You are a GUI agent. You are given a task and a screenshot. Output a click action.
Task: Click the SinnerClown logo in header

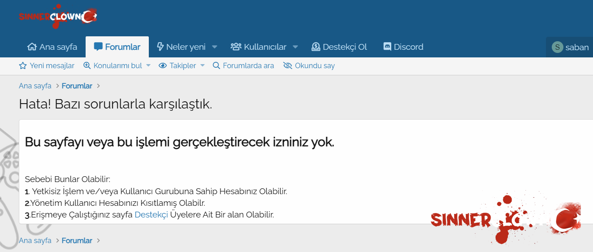(x=57, y=17)
